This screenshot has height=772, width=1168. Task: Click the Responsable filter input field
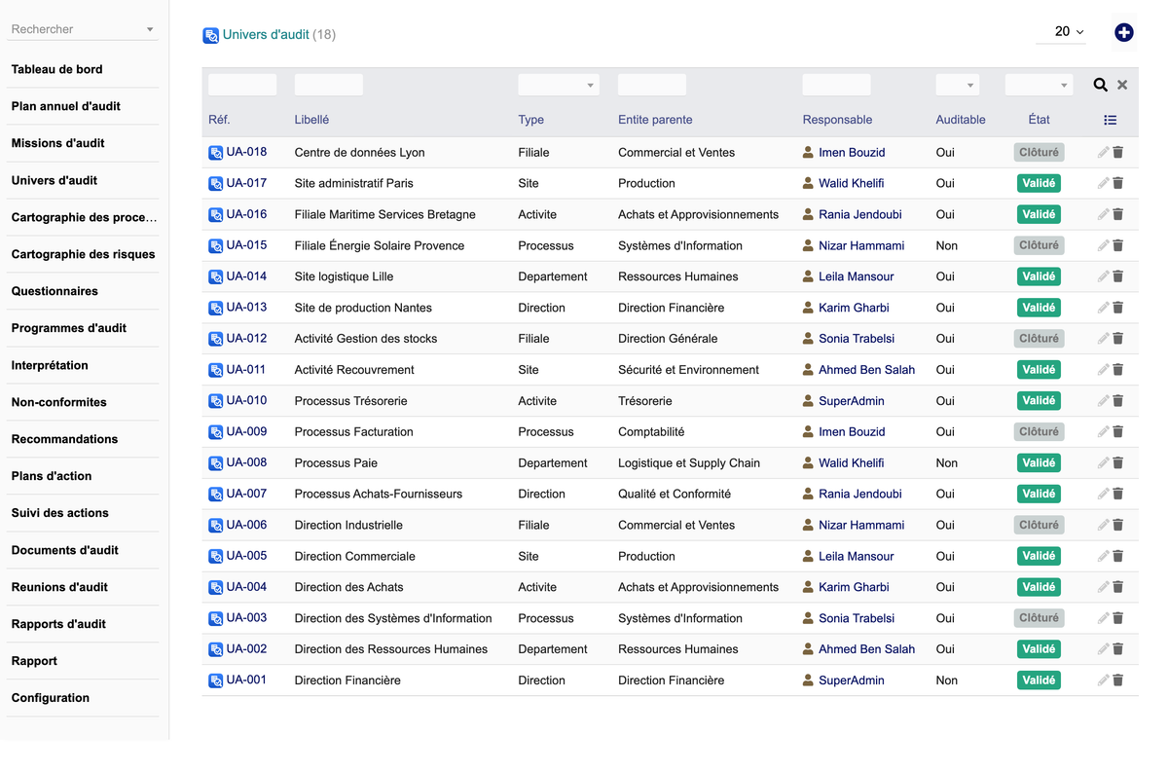[x=837, y=85]
